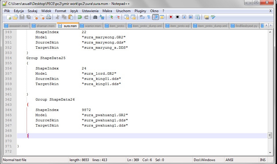This screenshot has width=277, height=164.
Task: Save the current file
Action: tap(22, 17)
